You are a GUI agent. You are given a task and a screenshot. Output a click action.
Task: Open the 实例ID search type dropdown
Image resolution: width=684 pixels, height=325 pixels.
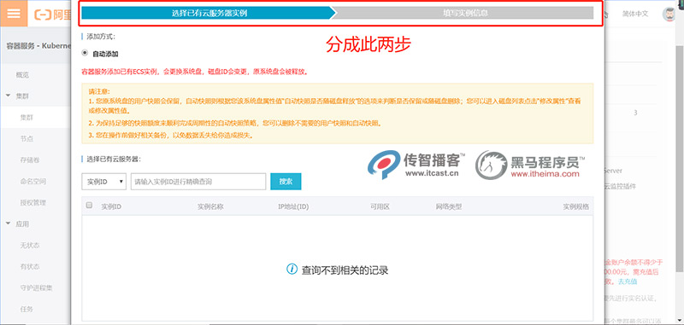coord(103,182)
